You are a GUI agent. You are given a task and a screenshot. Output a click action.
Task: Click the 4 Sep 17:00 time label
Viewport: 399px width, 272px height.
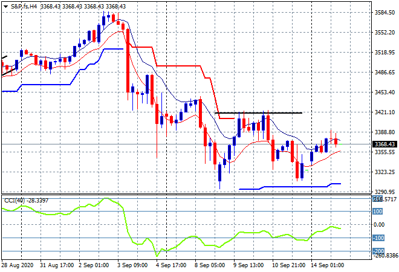pos(171,265)
